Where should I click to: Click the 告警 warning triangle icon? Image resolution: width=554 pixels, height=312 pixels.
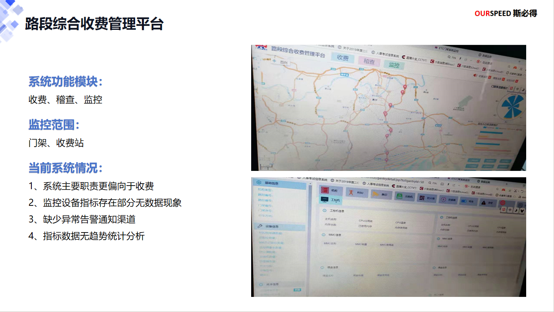(x=483, y=203)
